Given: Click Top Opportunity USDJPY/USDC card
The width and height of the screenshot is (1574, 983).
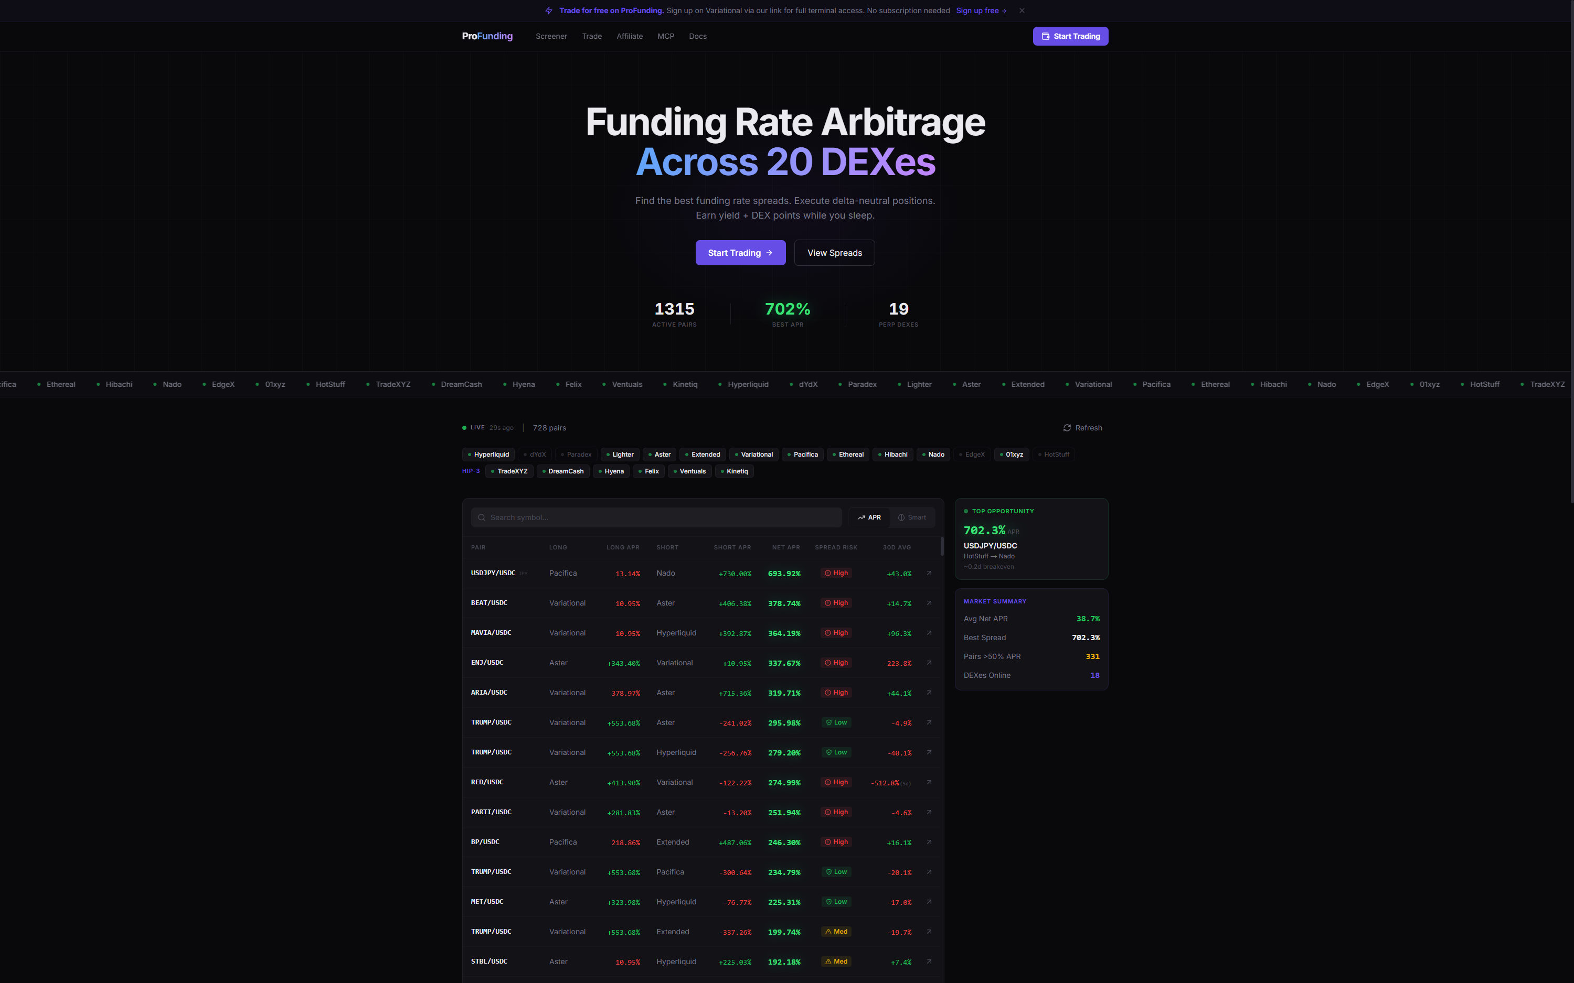Looking at the screenshot, I should tap(1031, 539).
